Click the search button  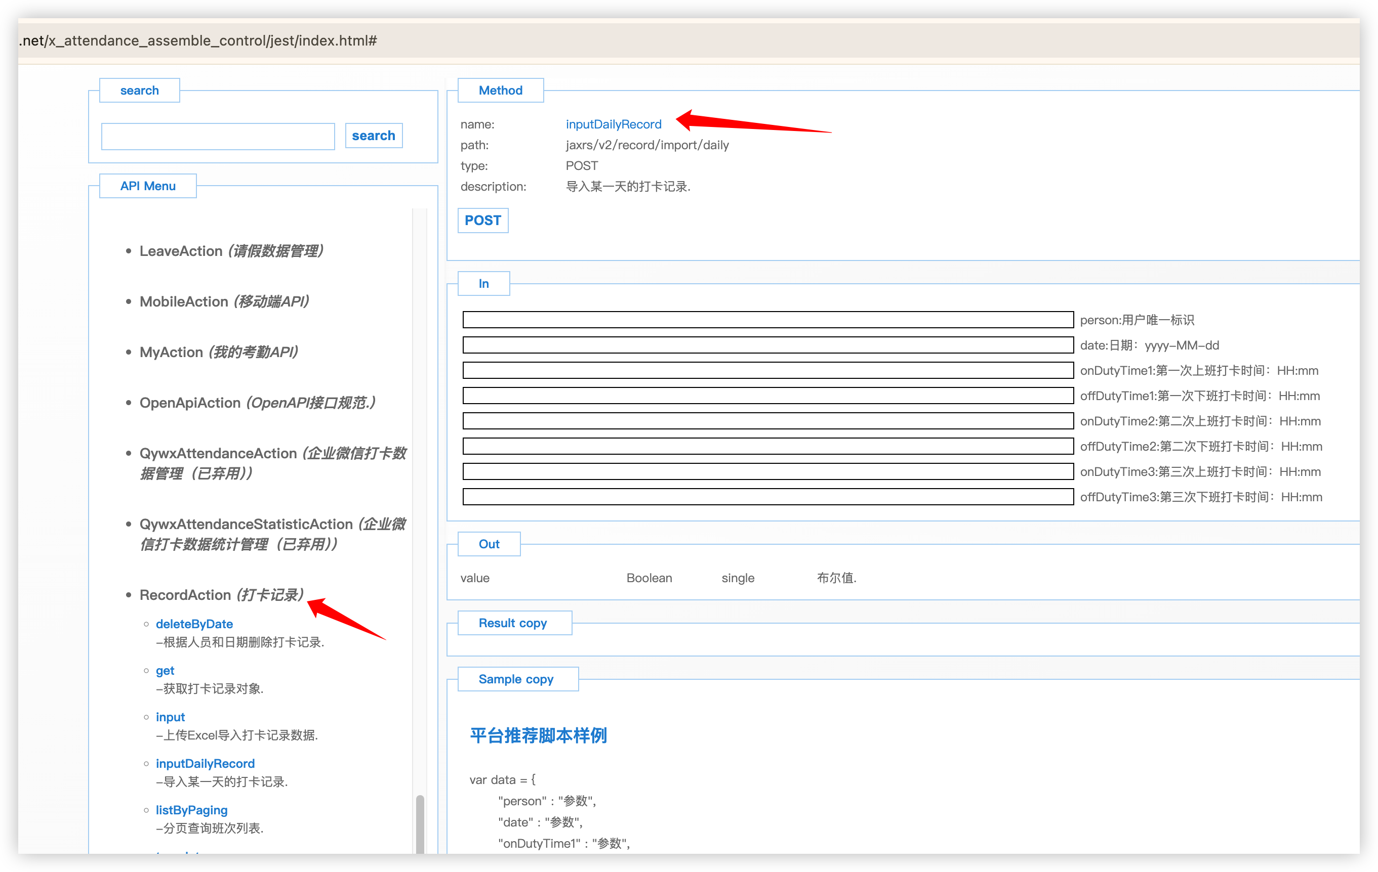tap(373, 136)
